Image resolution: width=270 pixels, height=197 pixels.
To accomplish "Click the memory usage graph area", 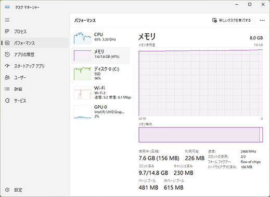I will [x=201, y=82].
